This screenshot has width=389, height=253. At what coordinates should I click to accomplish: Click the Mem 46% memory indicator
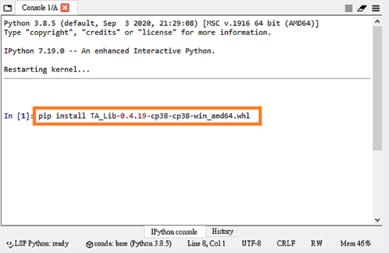[x=356, y=243]
